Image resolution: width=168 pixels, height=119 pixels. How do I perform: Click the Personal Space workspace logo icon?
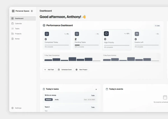coord(13,11)
